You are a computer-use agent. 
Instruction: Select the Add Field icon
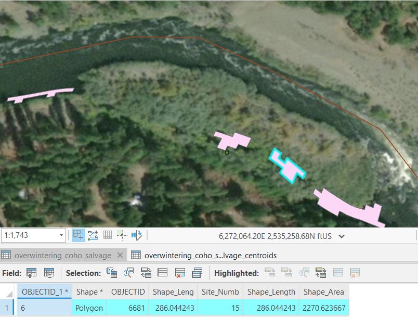point(31,272)
